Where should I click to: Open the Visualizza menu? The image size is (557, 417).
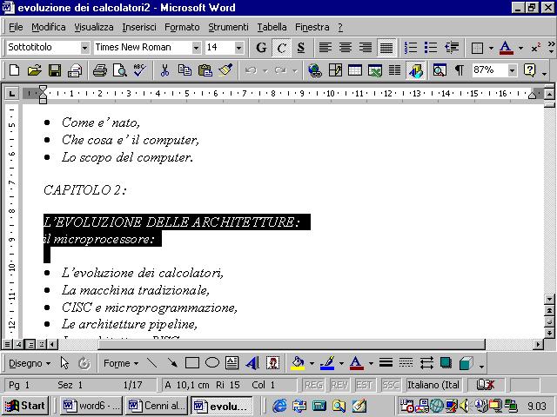(x=94, y=27)
